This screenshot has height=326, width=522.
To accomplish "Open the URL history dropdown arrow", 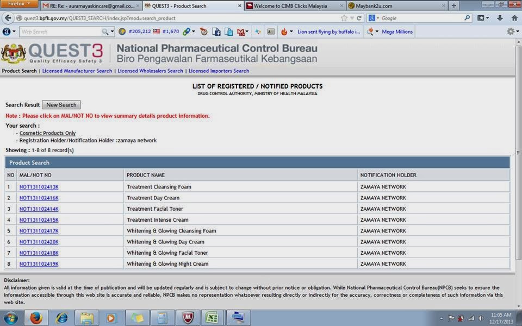I will 352,18.
